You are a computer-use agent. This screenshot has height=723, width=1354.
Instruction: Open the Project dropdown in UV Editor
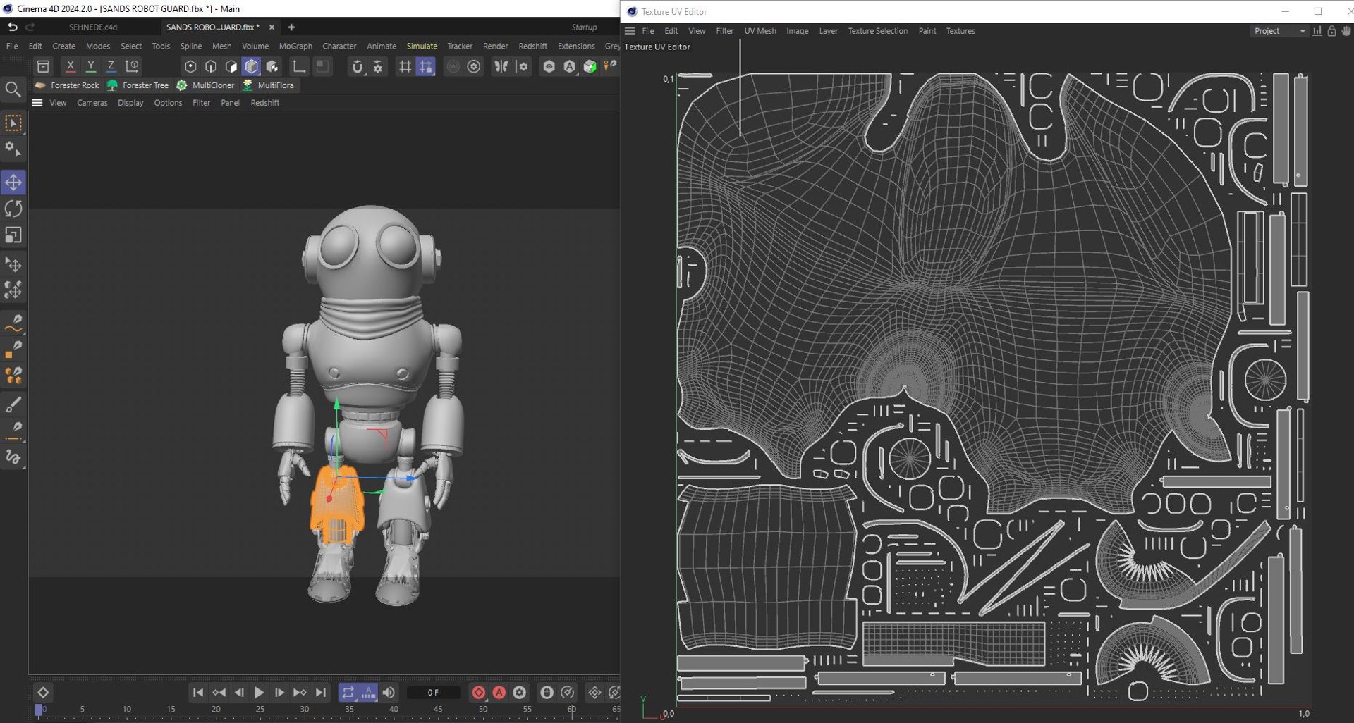point(1280,31)
